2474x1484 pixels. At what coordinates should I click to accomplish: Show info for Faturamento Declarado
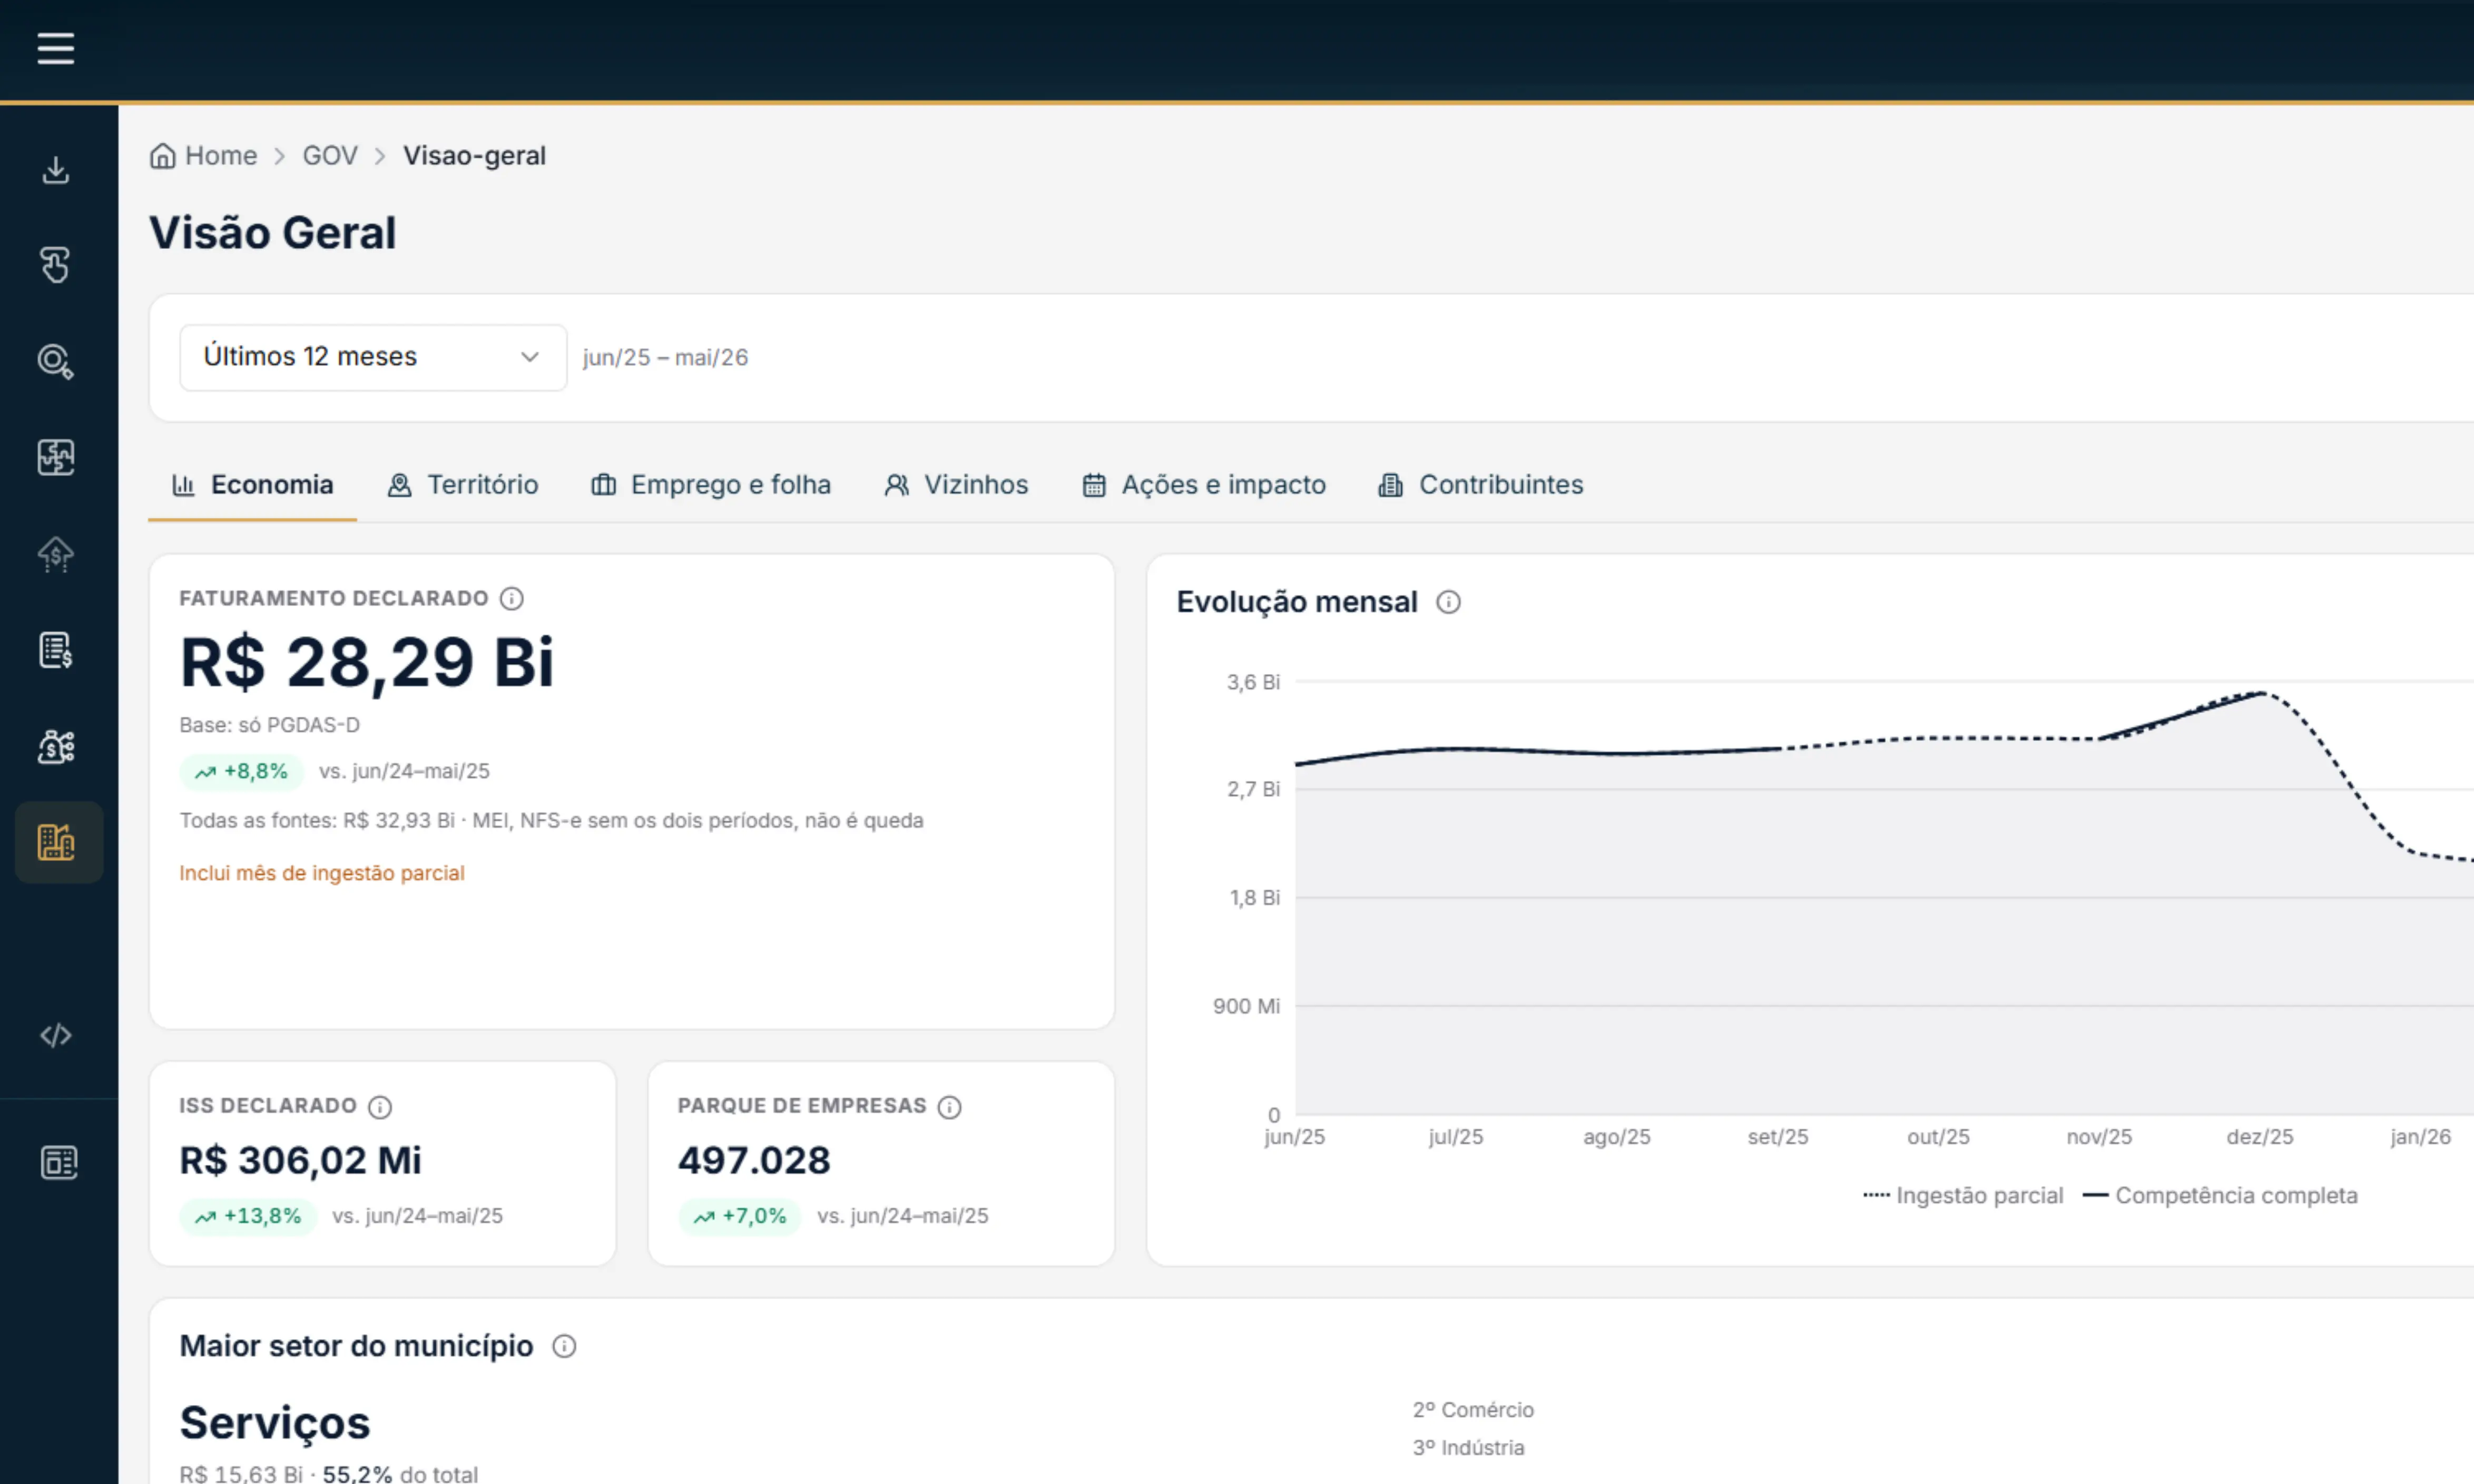click(x=511, y=598)
